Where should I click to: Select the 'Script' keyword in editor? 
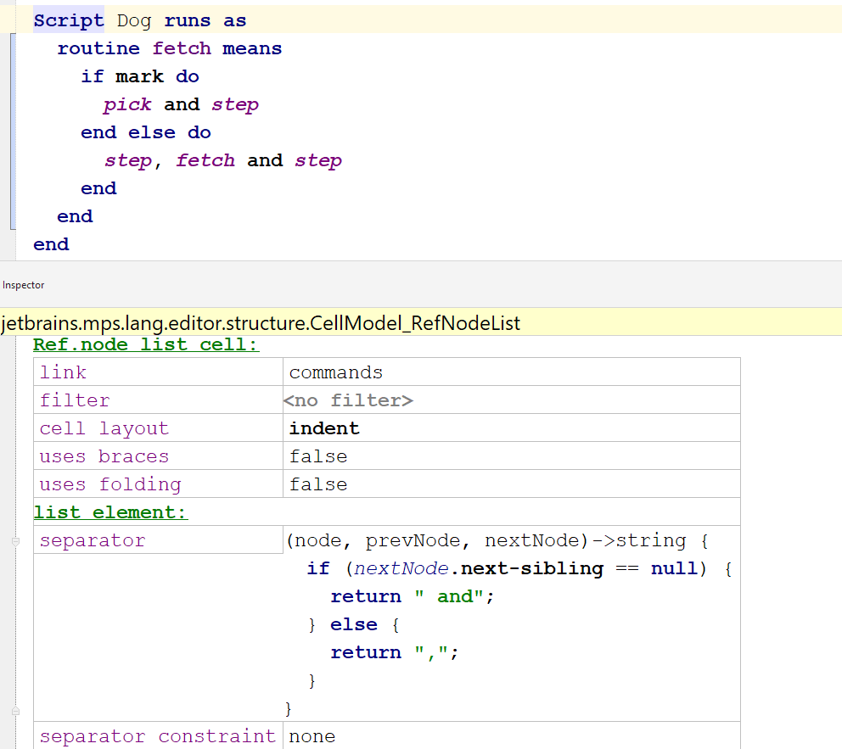tap(69, 20)
